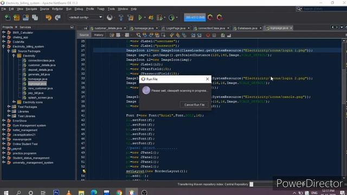Image resolution: width=347 pixels, height=195 pixels.
Task: Run the project with green play
Action: pyautogui.click(x=140, y=17)
